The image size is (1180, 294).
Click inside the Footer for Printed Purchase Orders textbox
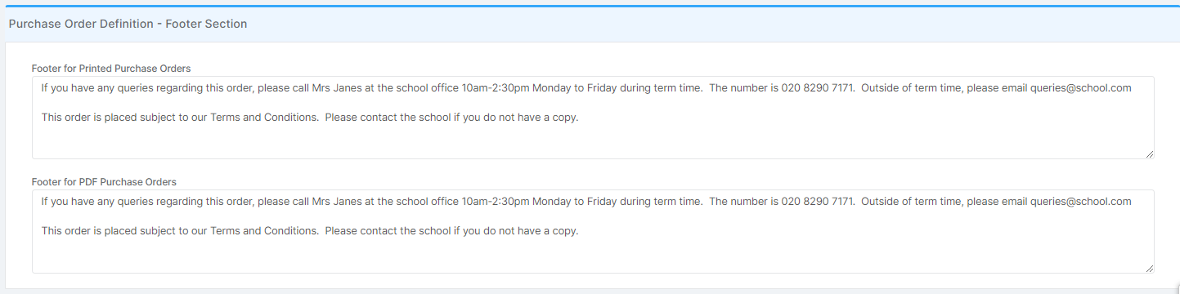tap(593, 118)
